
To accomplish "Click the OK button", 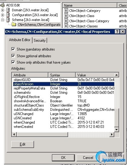I will (x=63, y=158).
